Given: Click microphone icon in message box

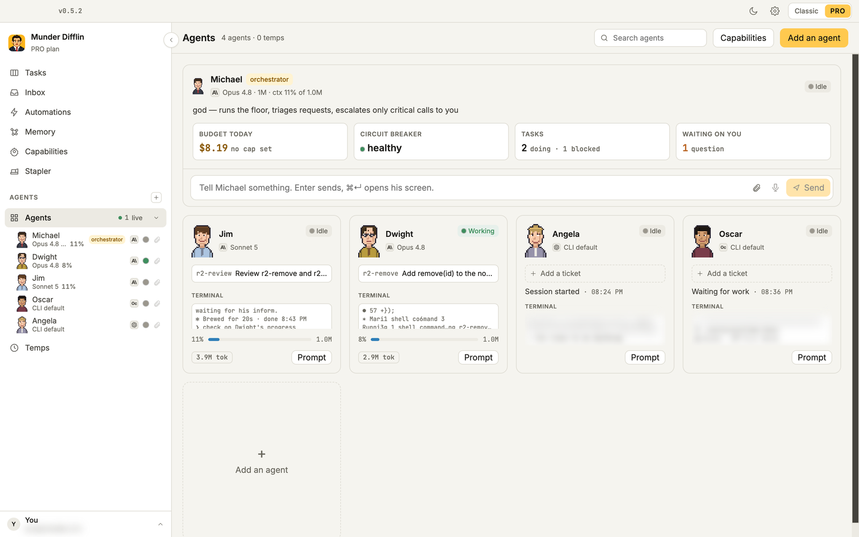Looking at the screenshot, I should [x=775, y=188].
